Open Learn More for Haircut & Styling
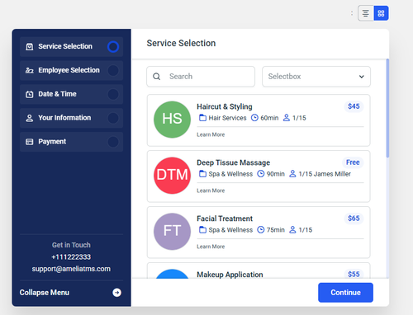Image resolution: width=413 pixels, height=315 pixels. 211,134
